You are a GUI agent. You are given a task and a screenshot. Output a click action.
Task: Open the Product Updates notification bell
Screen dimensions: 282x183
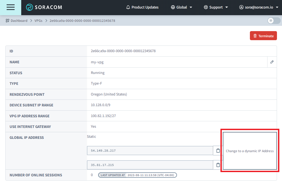coord(128,7)
